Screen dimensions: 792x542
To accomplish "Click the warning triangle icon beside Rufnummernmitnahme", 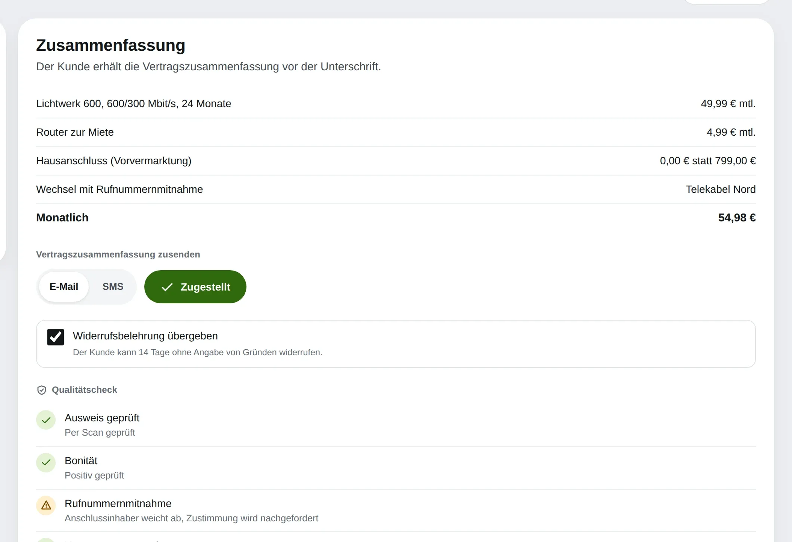I will (46, 506).
